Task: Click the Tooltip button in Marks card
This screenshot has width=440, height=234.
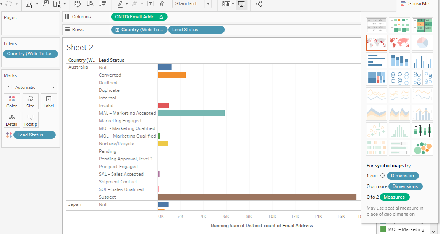Action: (x=31, y=120)
